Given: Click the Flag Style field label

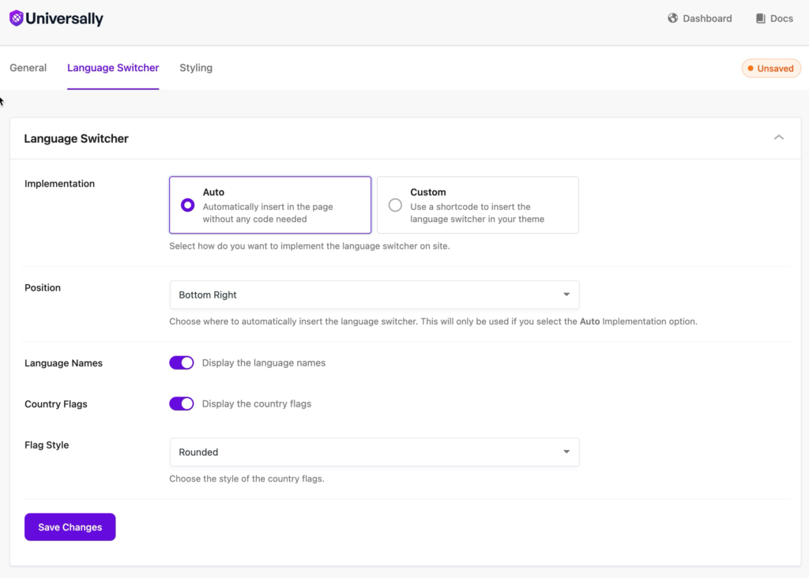Looking at the screenshot, I should pyautogui.click(x=47, y=445).
